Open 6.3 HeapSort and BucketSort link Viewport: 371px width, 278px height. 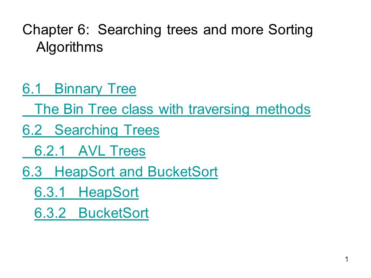(x=120, y=171)
